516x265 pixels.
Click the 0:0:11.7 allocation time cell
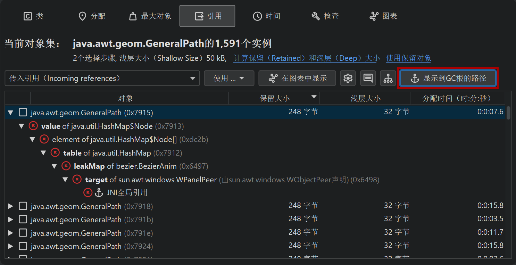[490, 232]
